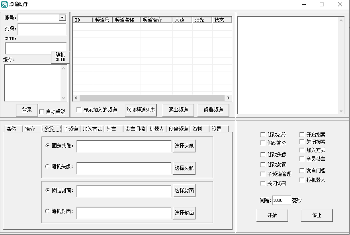Enable the 全员禁言 checkbox
The image size is (350, 235).
[x=302, y=159]
